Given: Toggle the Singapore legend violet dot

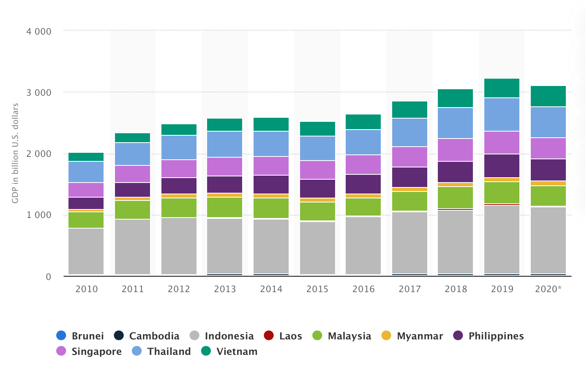Looking at the screenshot, I should click(x=61, y=351).
